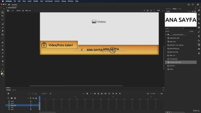
Task: Click the Main_mc breadcrumb
Action: 28,10
